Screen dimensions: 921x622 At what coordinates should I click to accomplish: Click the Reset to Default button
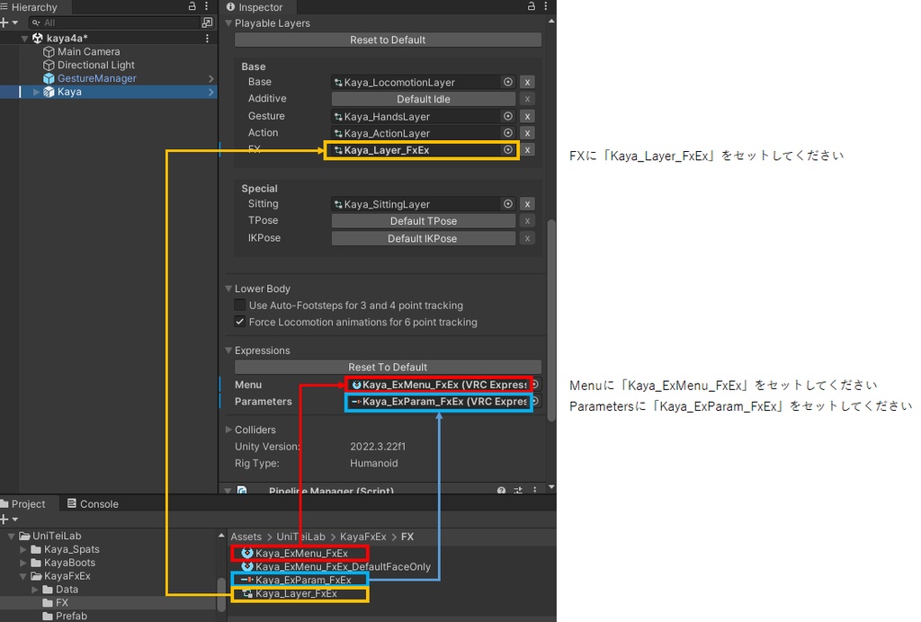(x=388, y=40)
